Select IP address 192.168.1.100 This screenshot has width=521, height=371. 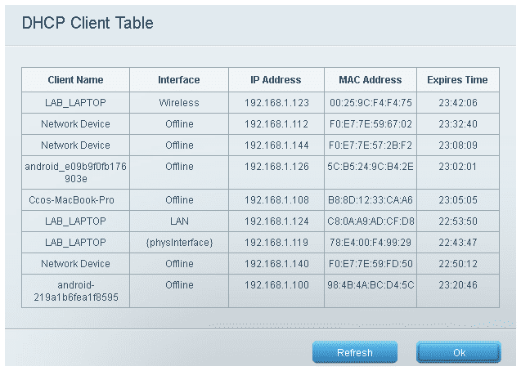(x=276, y=285)
